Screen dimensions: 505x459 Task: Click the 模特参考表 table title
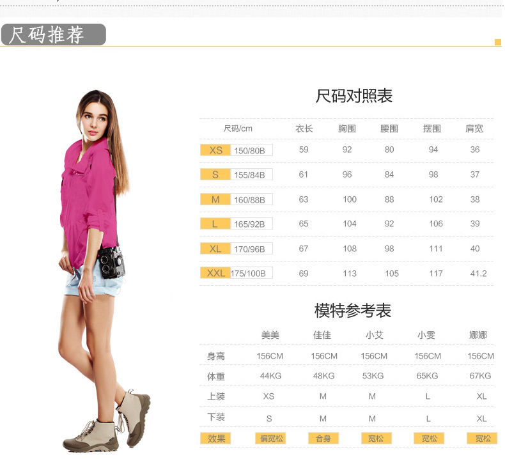[x=352, y=311]
